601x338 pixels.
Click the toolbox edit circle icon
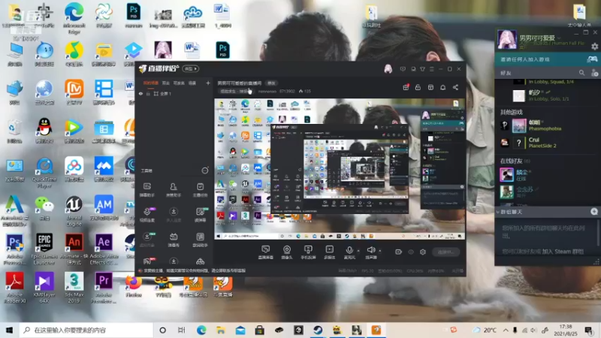tap(205, 171)
